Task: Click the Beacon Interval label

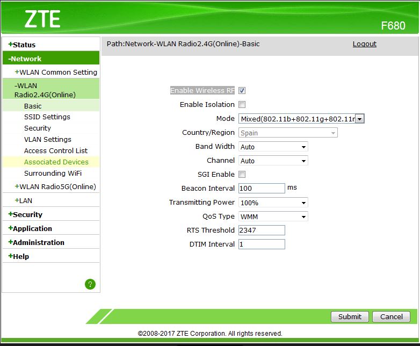Action: tap(208, 188)
